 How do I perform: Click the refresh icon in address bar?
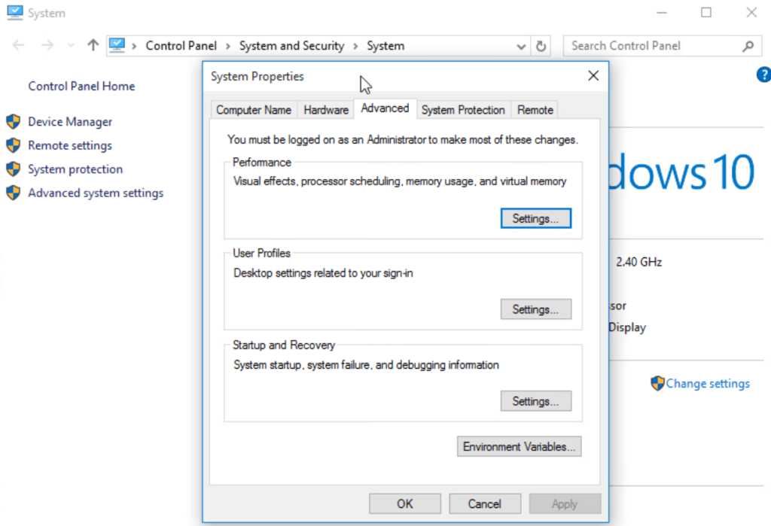(541, 46)
